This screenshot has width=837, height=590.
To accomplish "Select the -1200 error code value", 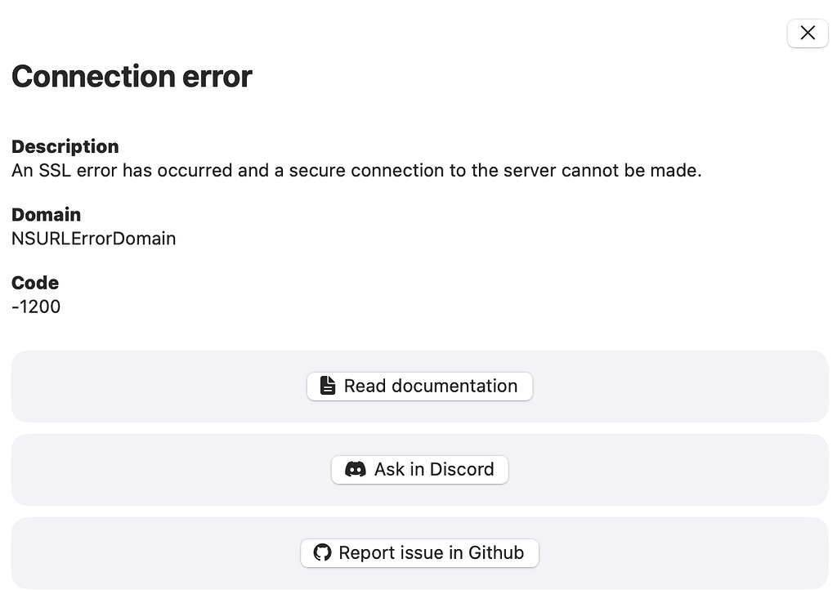I will tap(36, 307).
